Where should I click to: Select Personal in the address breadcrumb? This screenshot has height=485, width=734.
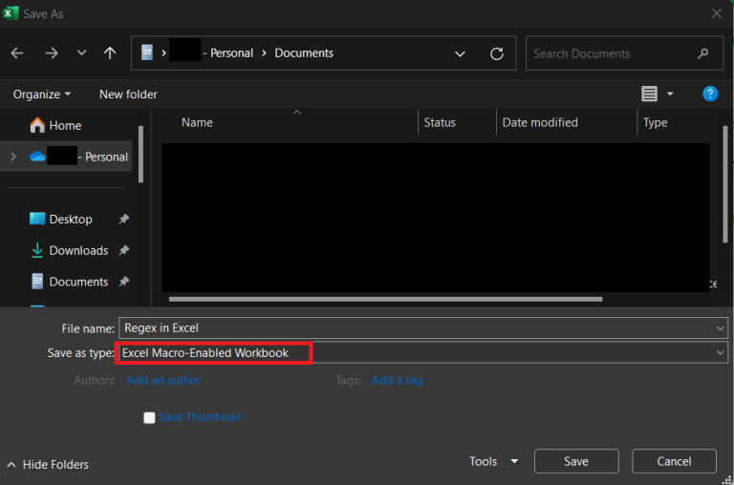coord(231,53)
